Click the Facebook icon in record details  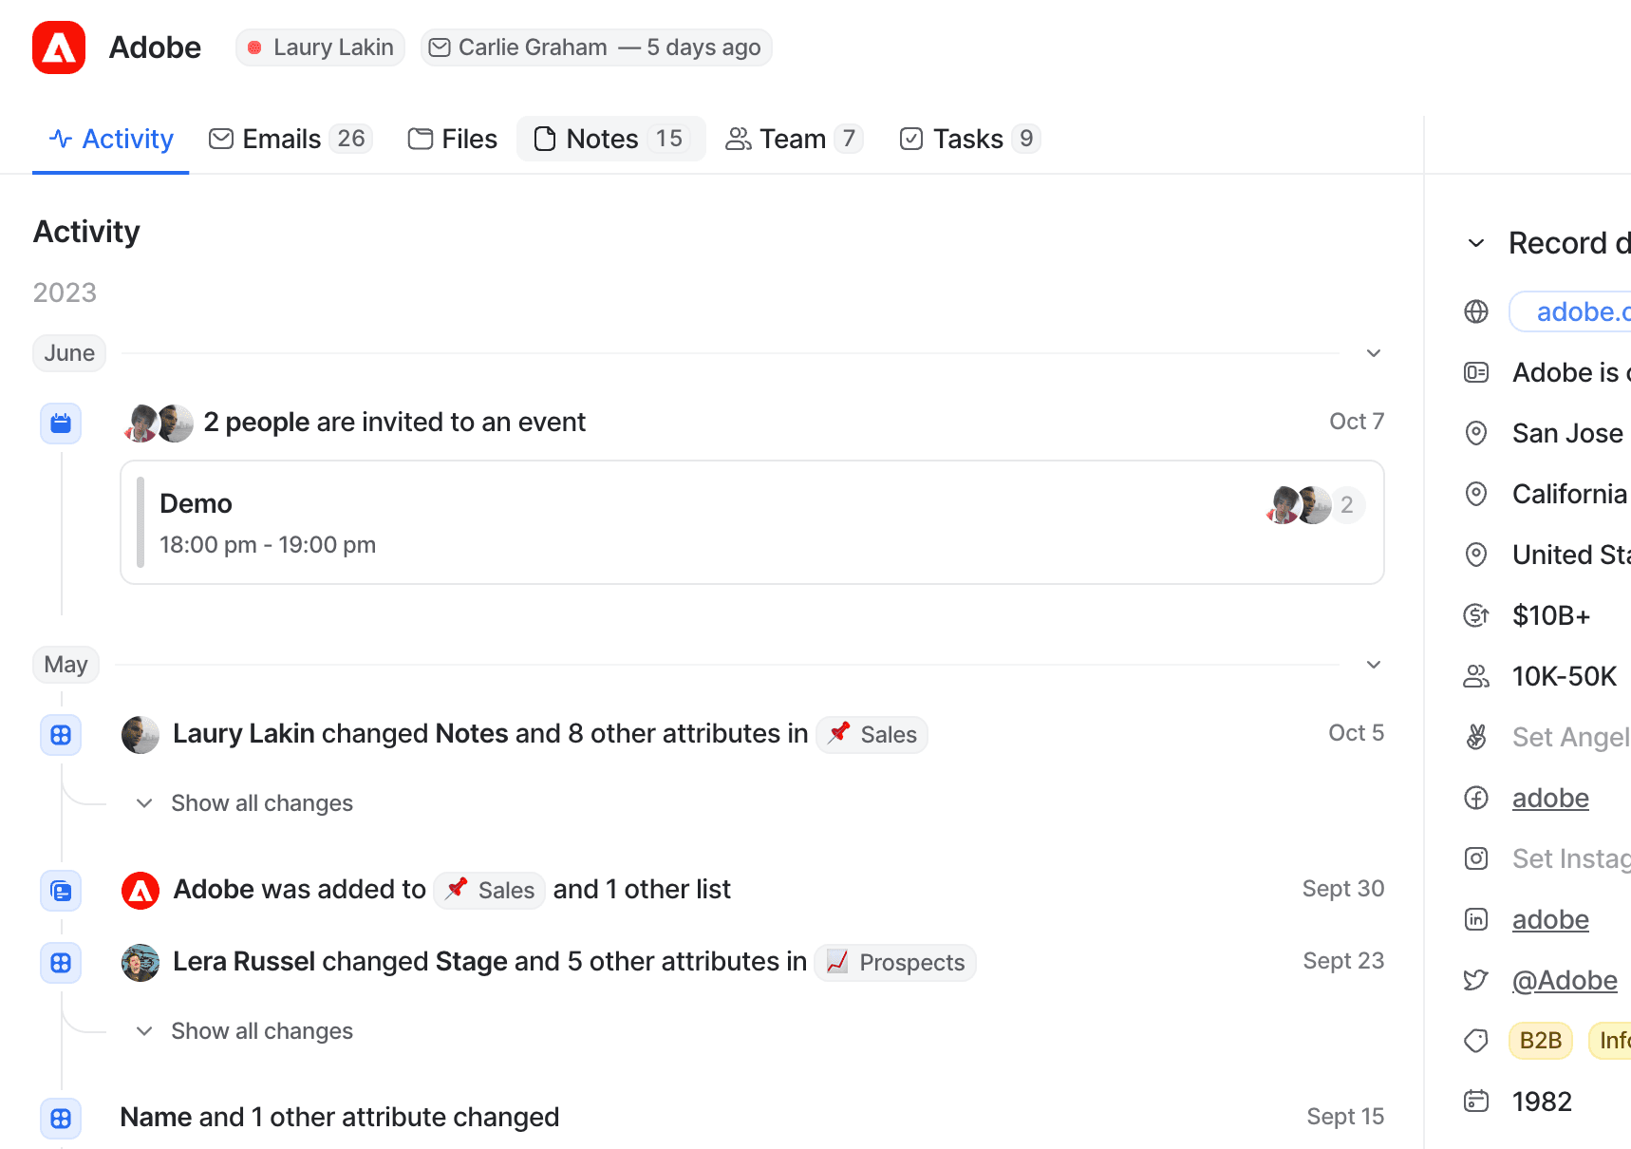click(1476, 798)
